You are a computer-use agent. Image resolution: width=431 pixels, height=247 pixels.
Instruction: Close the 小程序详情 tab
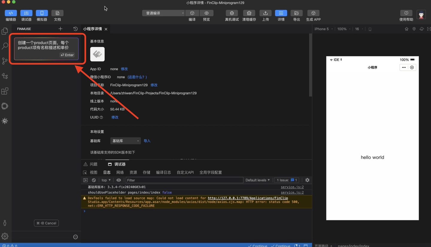pos(106,29)
